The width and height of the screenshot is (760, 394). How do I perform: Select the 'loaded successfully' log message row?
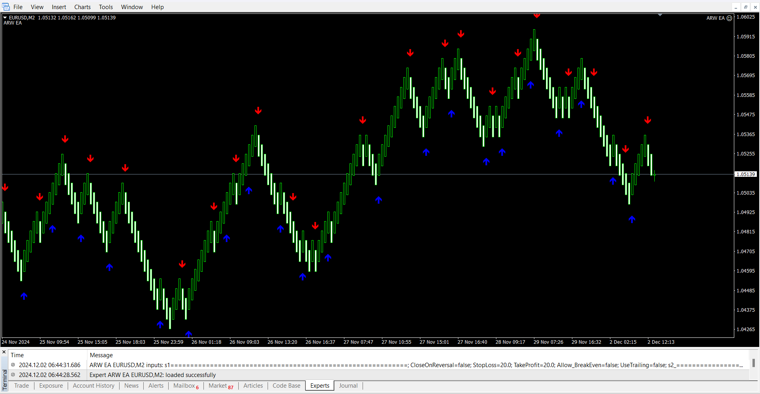(152, 375)
